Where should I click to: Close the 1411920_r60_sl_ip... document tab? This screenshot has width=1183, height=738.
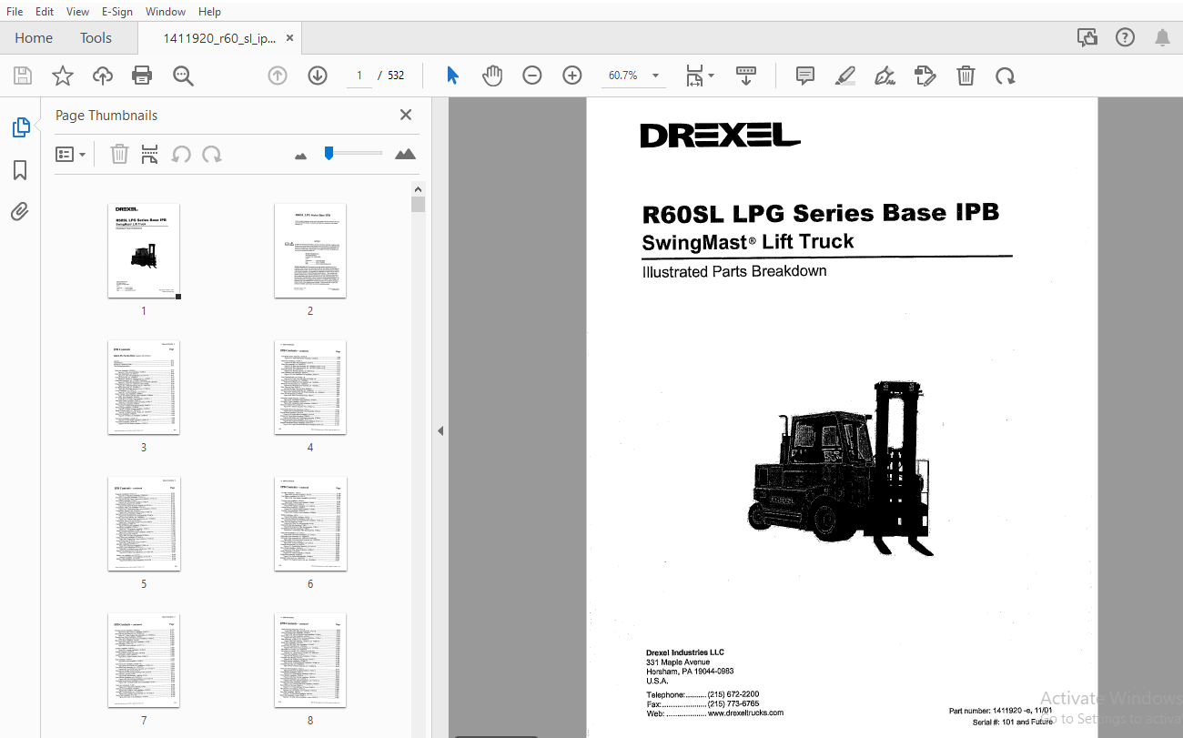289,38
